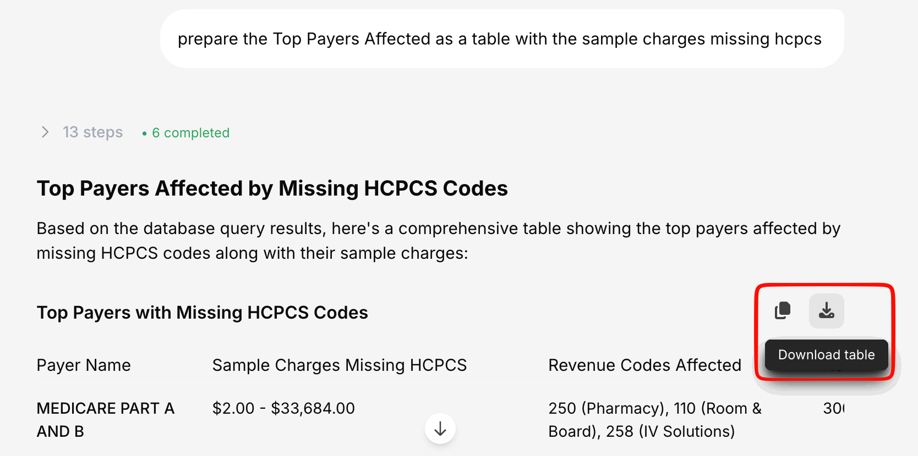918x456 pixels.
Task: Expand the 13 steps chevron
Action: 45,132
